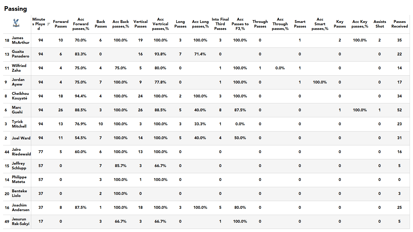Viewport: 413px width, 232px height.
Task: Click Kouyaté's 24 vertical passes value
Action: point(140,96)
